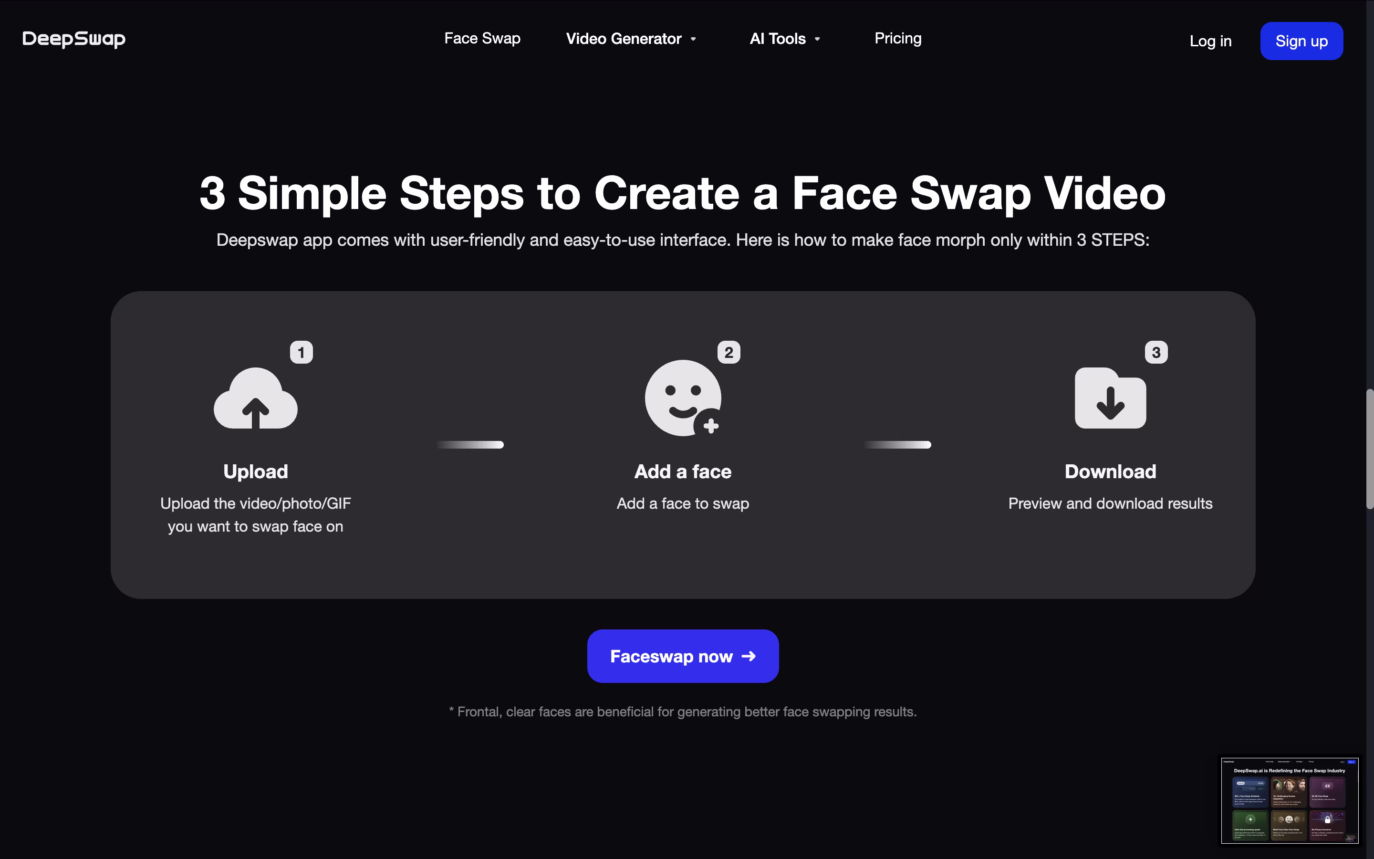Open the Face Swap menu item

482,39
